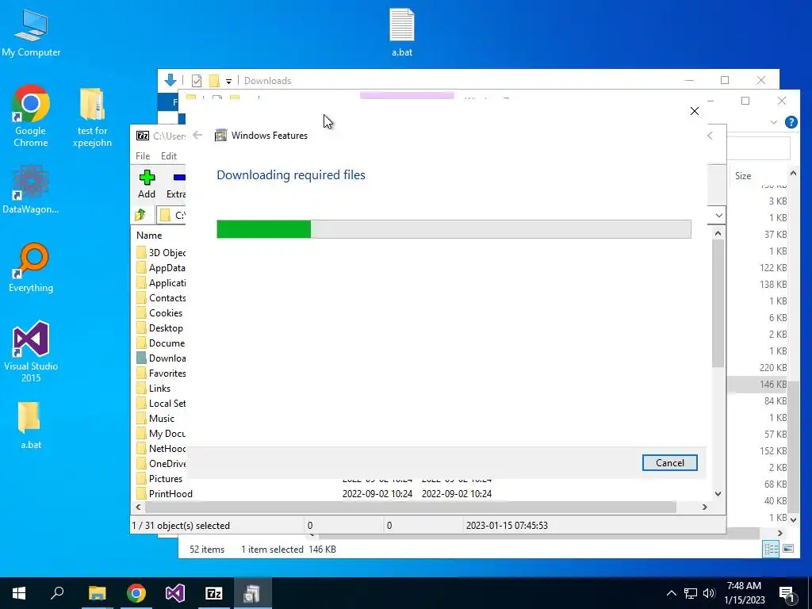812x609 pixels.
Task: Click the Windows Features back arrow
Action: tap(197, 135)
